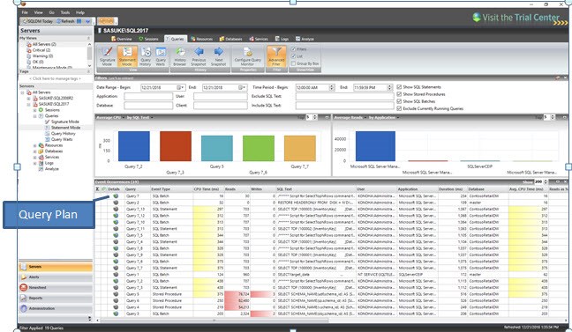Switch to the Sessions tab
The height and width of the screenshot is (332, 572).
(x=148, y=39)
